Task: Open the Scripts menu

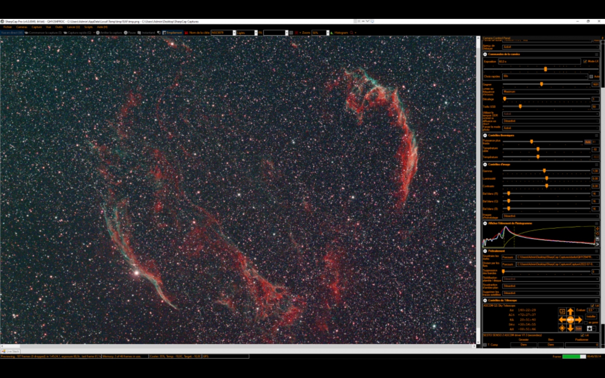Action: coord(88,27)
